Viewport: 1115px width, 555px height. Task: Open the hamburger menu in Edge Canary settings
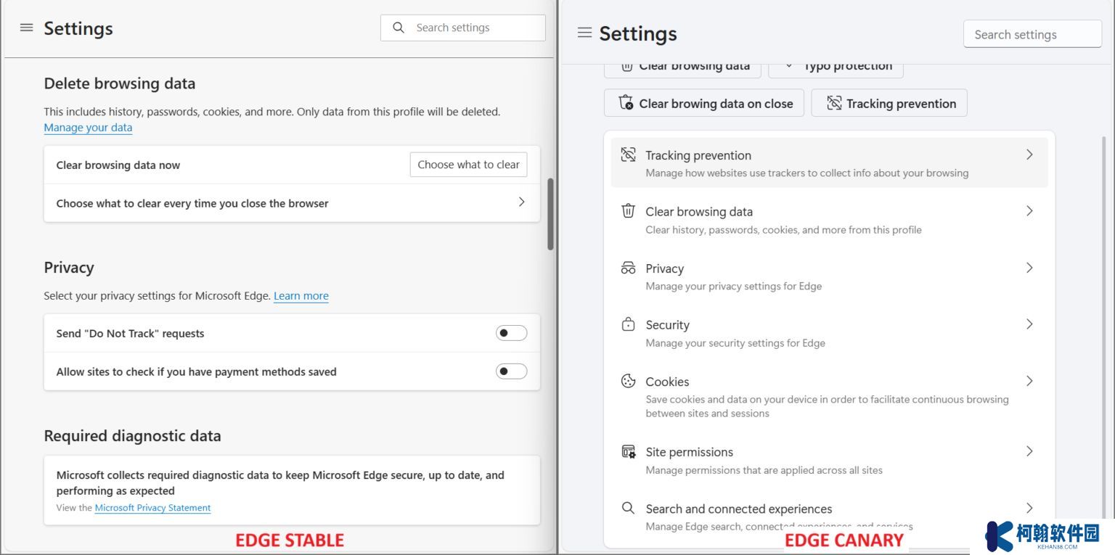click(584, 33)
